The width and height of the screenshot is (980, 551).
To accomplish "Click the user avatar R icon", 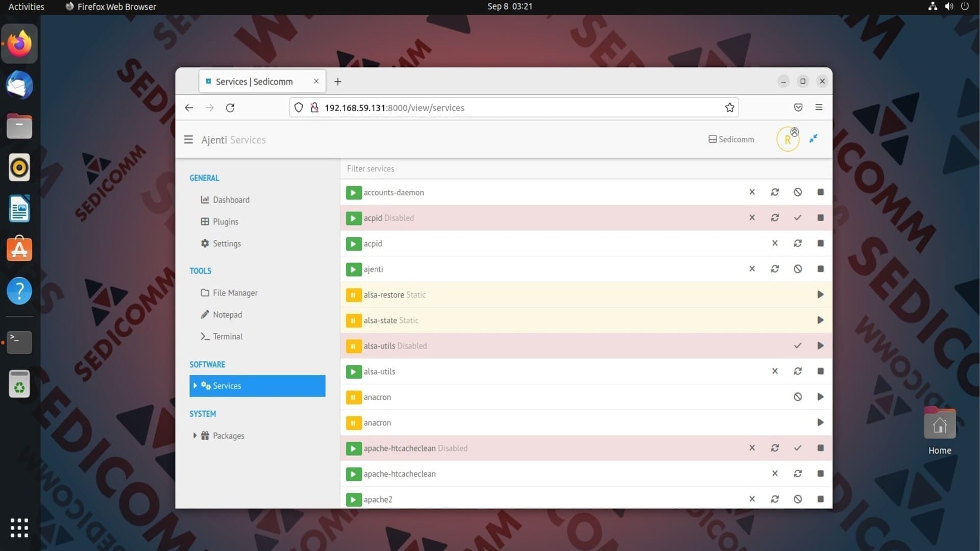I will (x=788, y=139).
